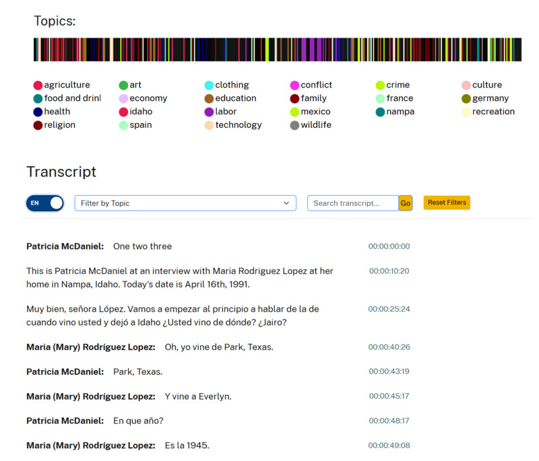Image resolution: width=539 pixels, height=461 pixels.
Task: Select the culture topic pink dot
Action: click(466, 85)
